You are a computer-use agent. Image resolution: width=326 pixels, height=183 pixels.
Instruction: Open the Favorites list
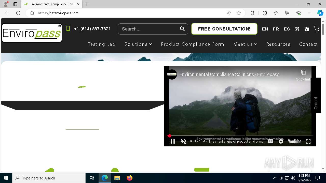coord(276,13)
